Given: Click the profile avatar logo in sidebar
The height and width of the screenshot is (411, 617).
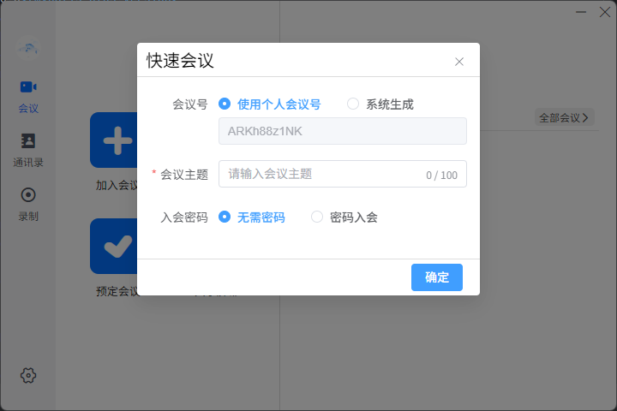Looking at the screenshot, I should coord(28,47).
